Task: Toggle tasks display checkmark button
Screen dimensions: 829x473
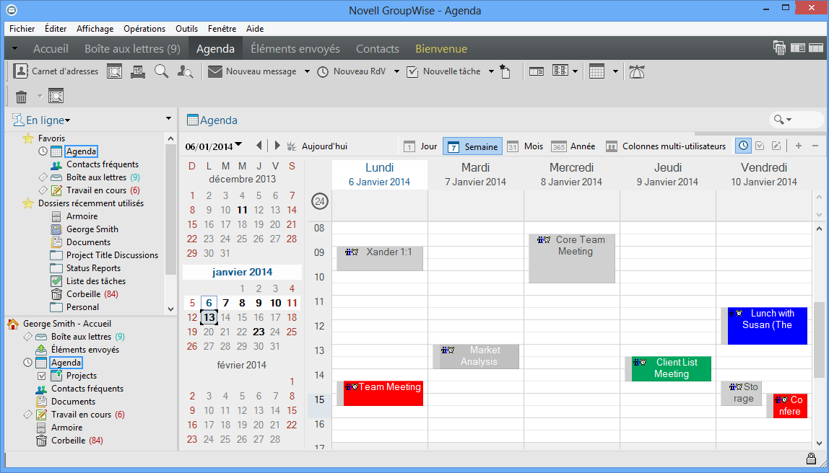Action: [760, 146]
